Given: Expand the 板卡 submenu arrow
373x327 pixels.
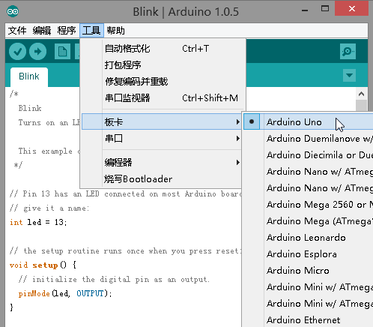Looking at the screenshot, I should (x=238, y=121).
